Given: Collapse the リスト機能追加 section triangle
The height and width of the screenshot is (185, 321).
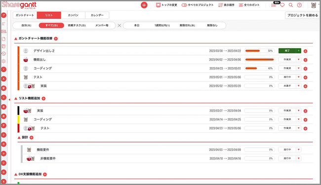Looking at the screenshot, I should [16, 99].
